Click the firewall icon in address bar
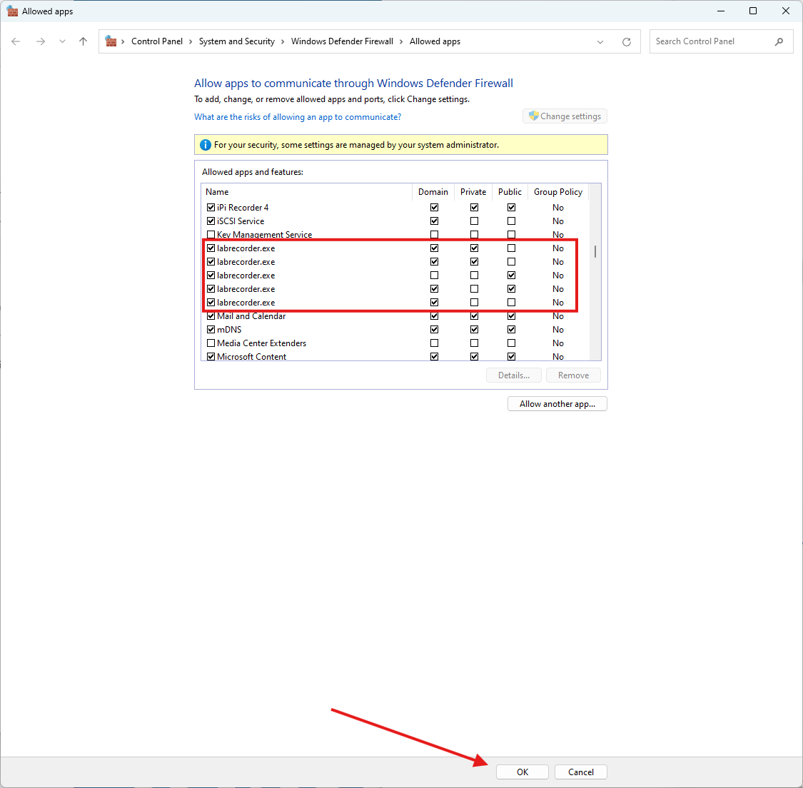 click(x=111, y=41)
